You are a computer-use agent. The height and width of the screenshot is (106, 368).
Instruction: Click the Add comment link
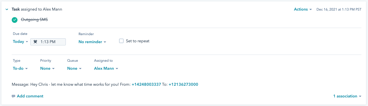pyautogui.click(x=30, y=96)
